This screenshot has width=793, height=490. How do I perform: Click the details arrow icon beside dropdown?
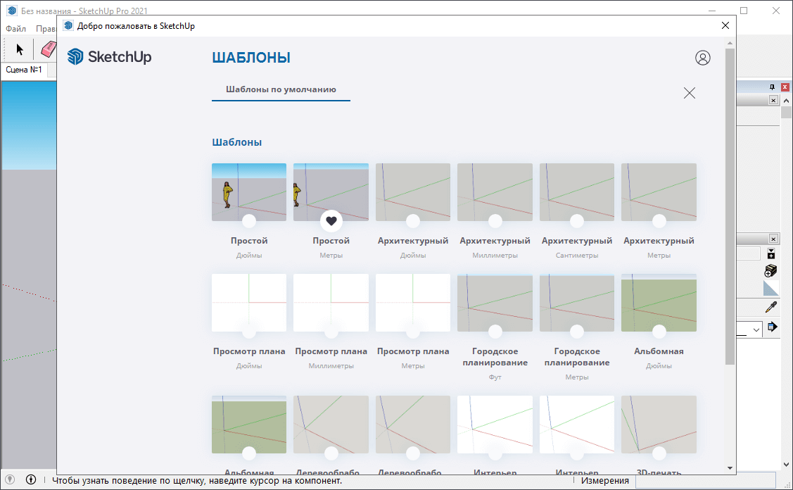[x=773, y=327]
